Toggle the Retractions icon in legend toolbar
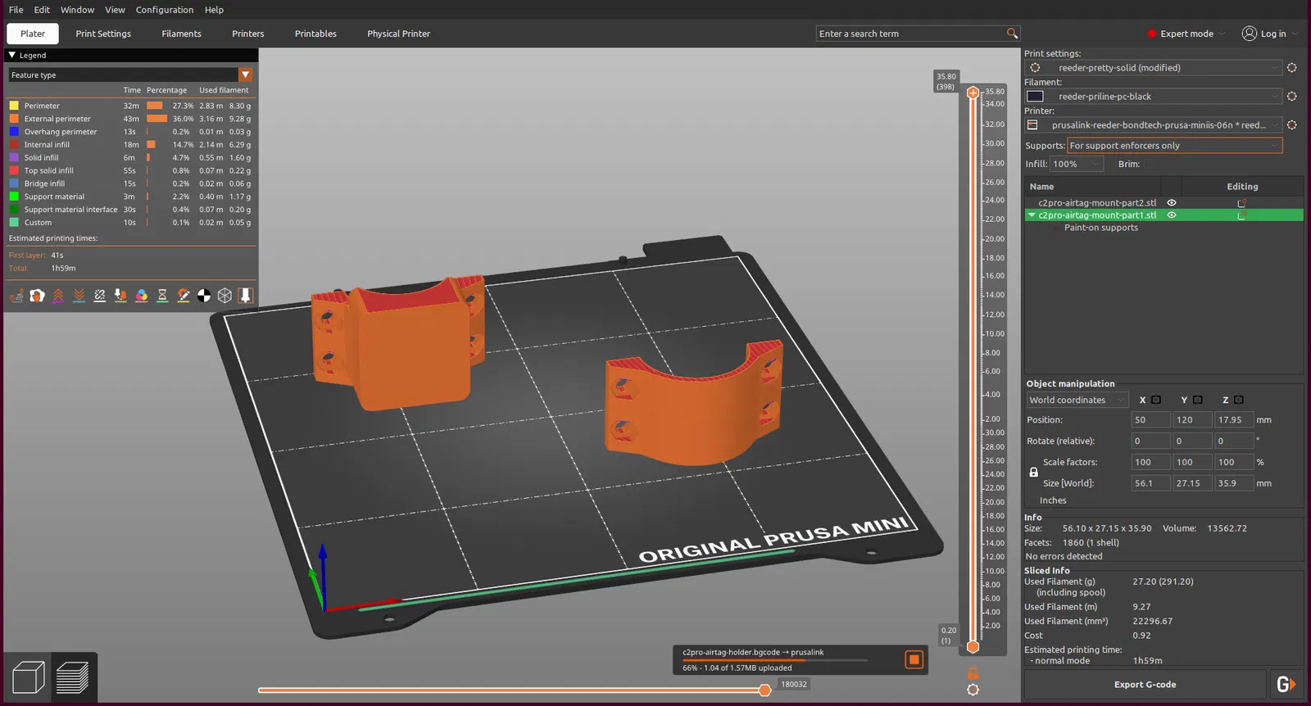The width and height of the screenshot is (1311, 706). click(58, 296)
